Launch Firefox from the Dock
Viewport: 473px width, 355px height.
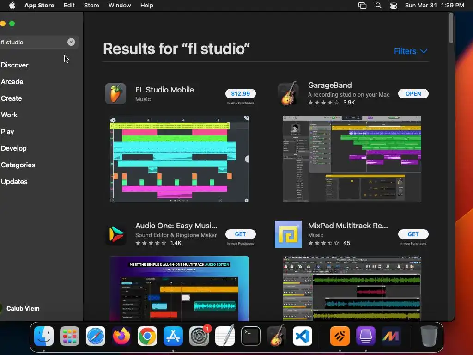(121, 336)
